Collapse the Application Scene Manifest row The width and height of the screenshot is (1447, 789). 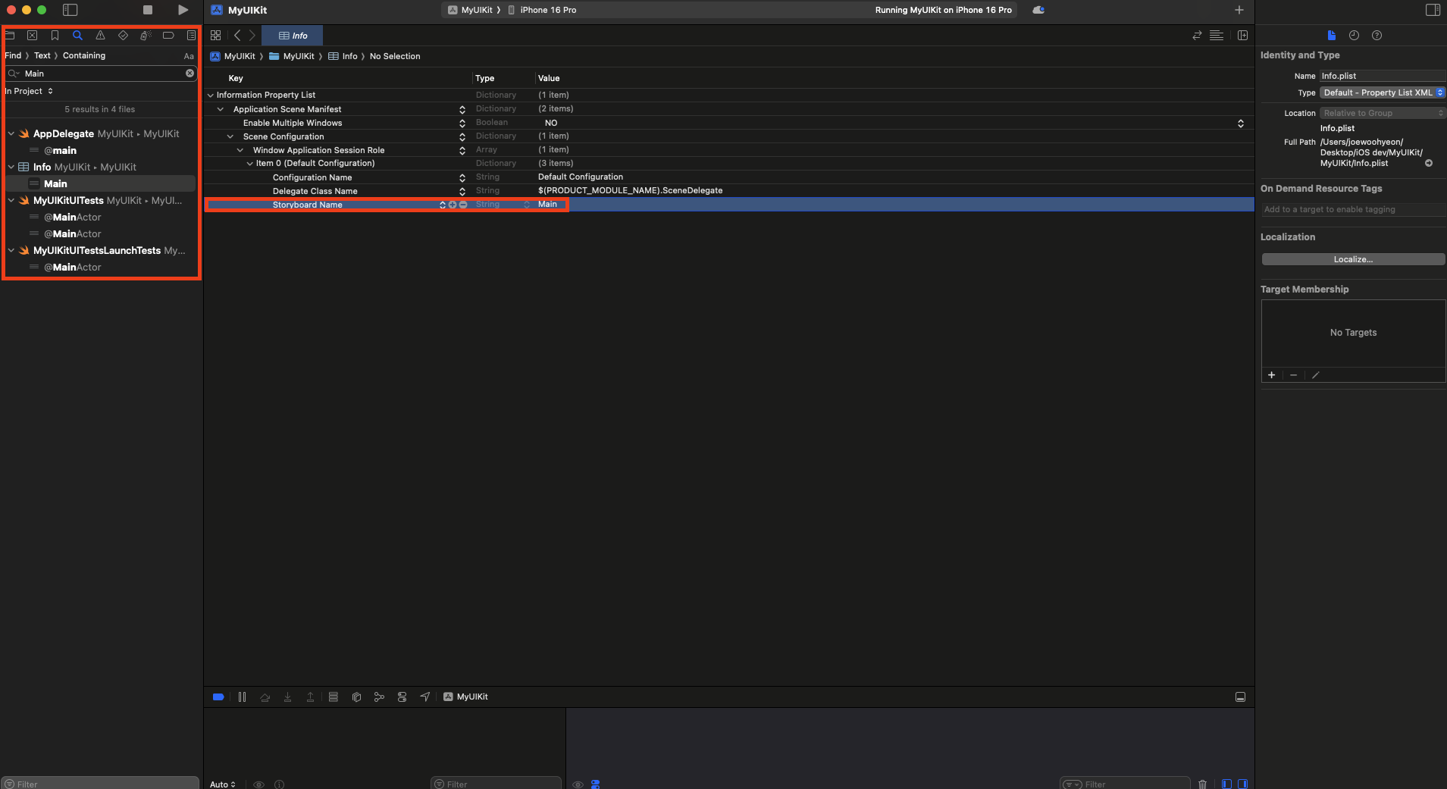(221, 109)
